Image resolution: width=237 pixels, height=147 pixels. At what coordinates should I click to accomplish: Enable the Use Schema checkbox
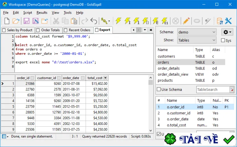[159, 90]
